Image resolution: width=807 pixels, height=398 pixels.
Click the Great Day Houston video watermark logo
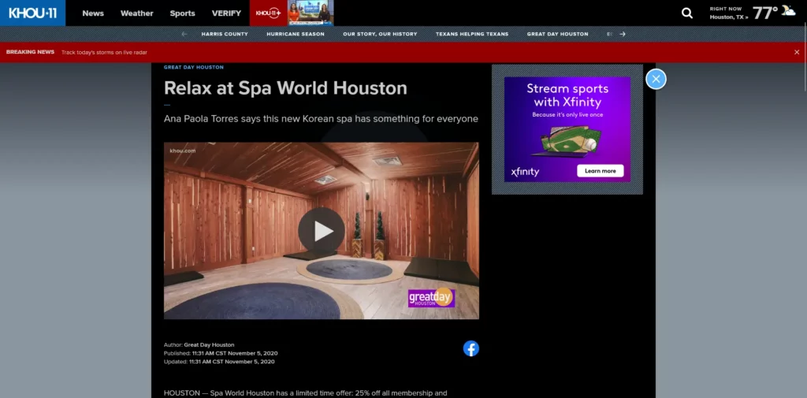tap(431, 298)
